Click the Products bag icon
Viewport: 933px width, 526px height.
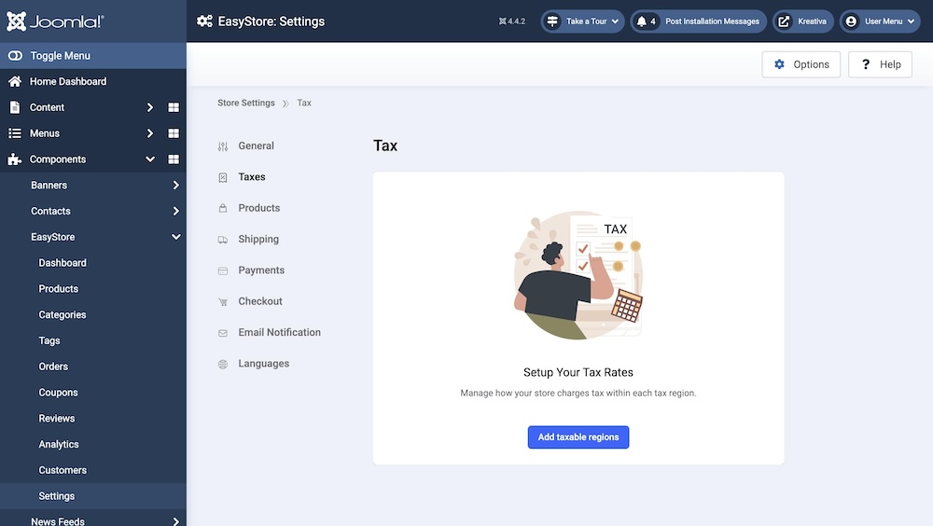click(223, 208)
